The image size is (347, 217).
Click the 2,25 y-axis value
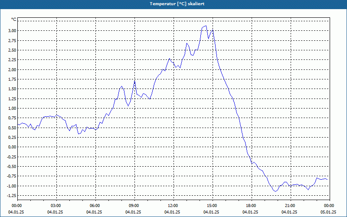[13, 60]
